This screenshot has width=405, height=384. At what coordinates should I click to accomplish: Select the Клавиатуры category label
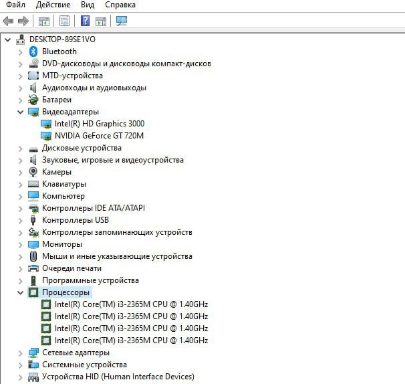tap(64, 184)
